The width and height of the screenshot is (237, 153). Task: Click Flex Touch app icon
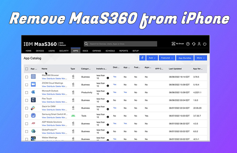point(33,100)
